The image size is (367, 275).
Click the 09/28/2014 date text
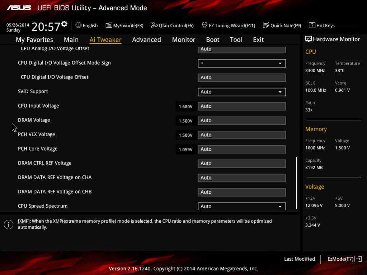[x=18, y=25]
